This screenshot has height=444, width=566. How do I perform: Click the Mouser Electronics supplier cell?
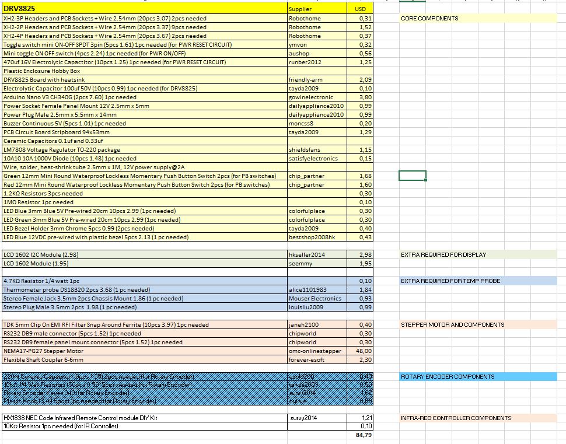pyautogui.click(x=317, y=299)
